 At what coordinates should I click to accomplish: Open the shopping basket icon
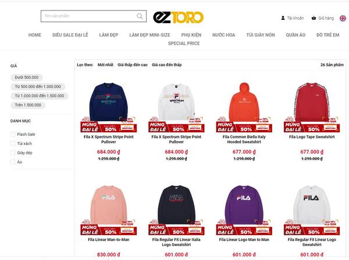pyautogui.click(x=314, y=18)
